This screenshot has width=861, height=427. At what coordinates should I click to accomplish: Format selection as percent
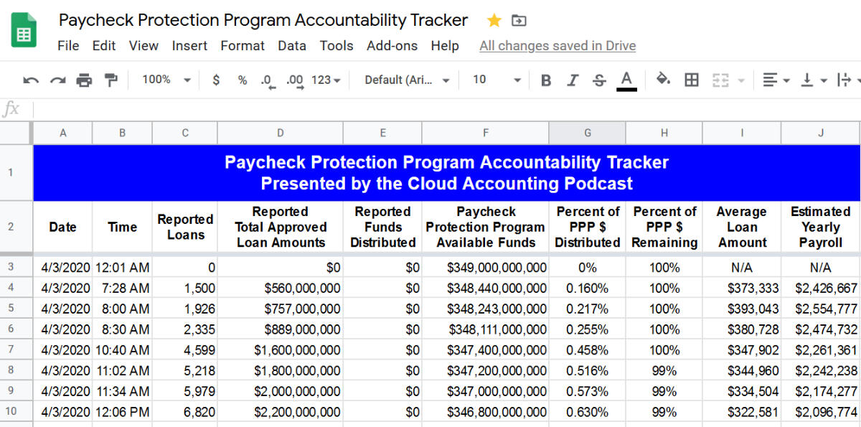(242, 80)
